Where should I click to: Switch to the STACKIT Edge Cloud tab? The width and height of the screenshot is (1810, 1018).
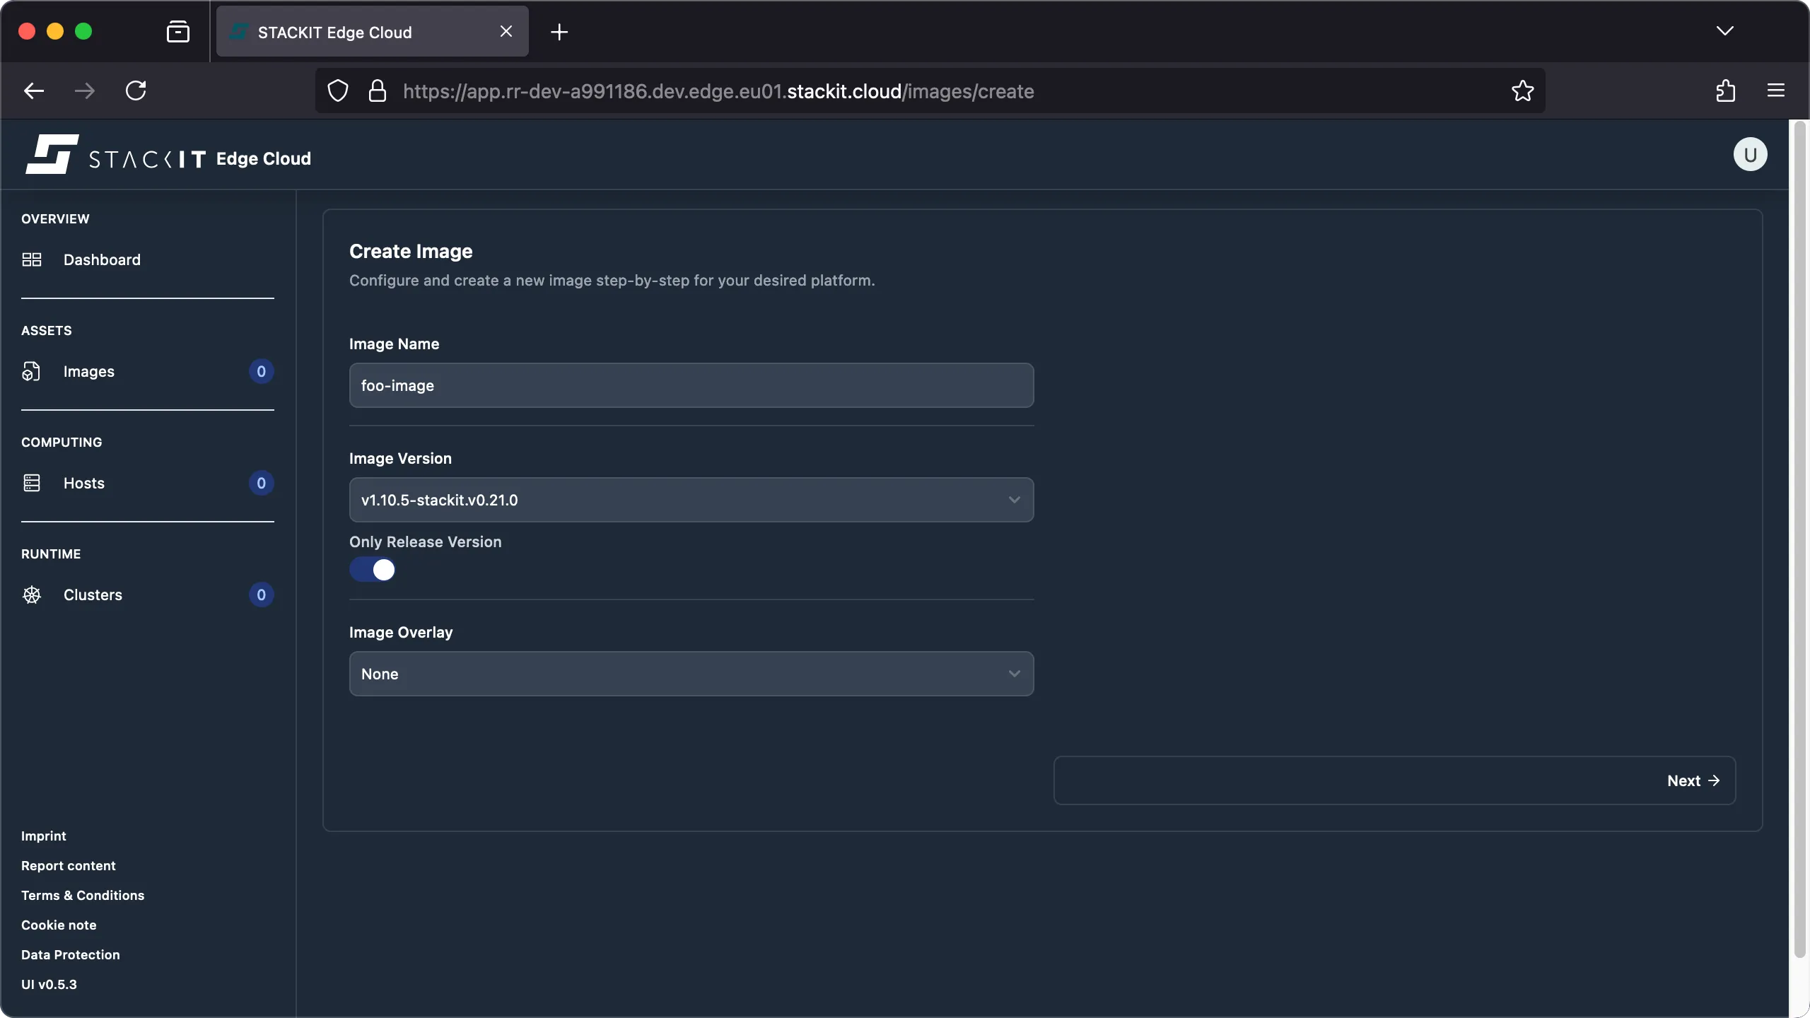[x=354, y=31]
